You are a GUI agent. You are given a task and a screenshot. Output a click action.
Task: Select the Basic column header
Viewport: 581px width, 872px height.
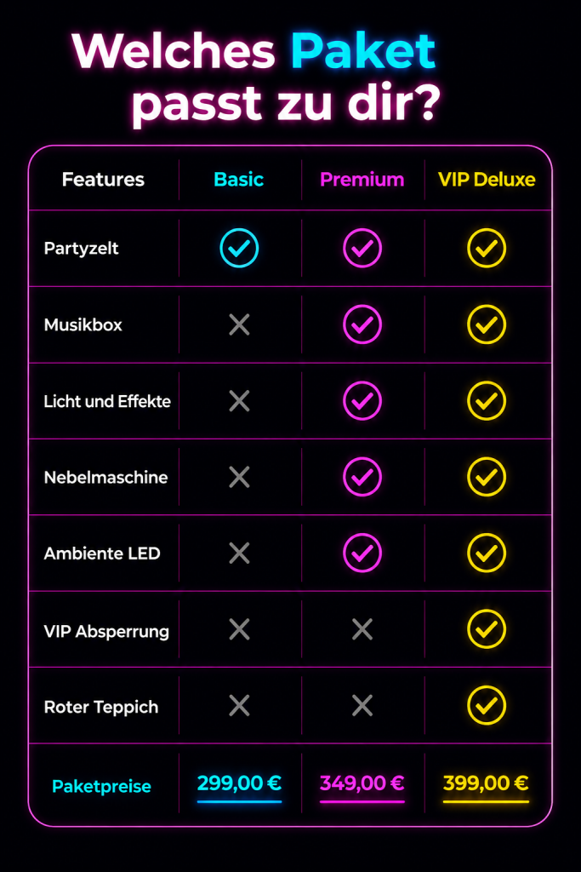[x=239, y=179]
